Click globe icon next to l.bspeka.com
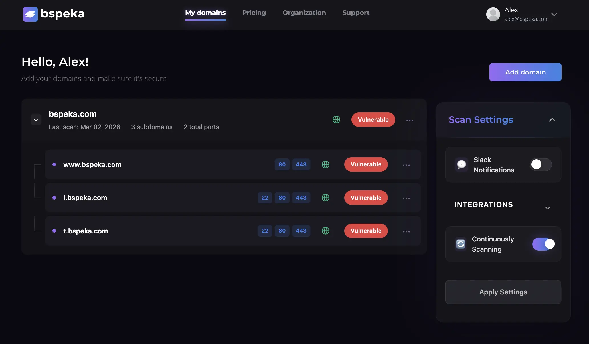 (325, 198)
